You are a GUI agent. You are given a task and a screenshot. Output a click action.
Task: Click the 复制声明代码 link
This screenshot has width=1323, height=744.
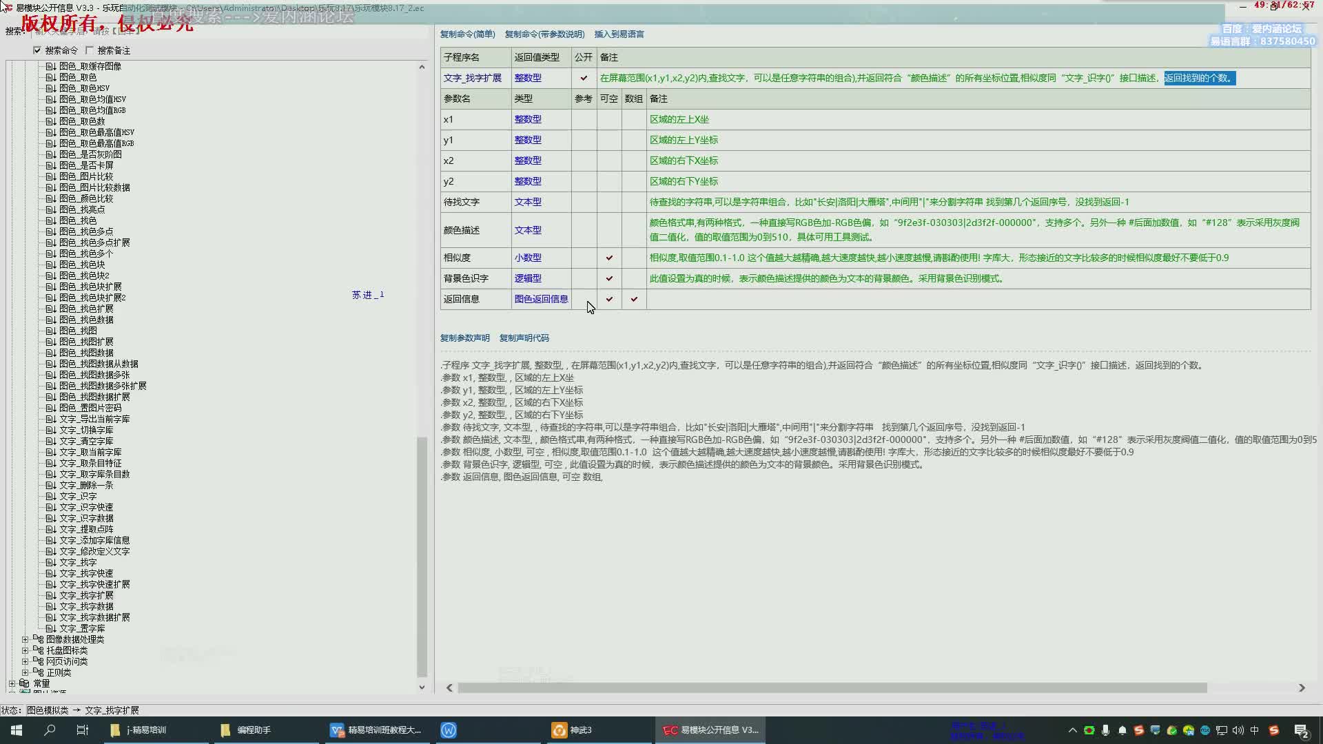point(524,338)
